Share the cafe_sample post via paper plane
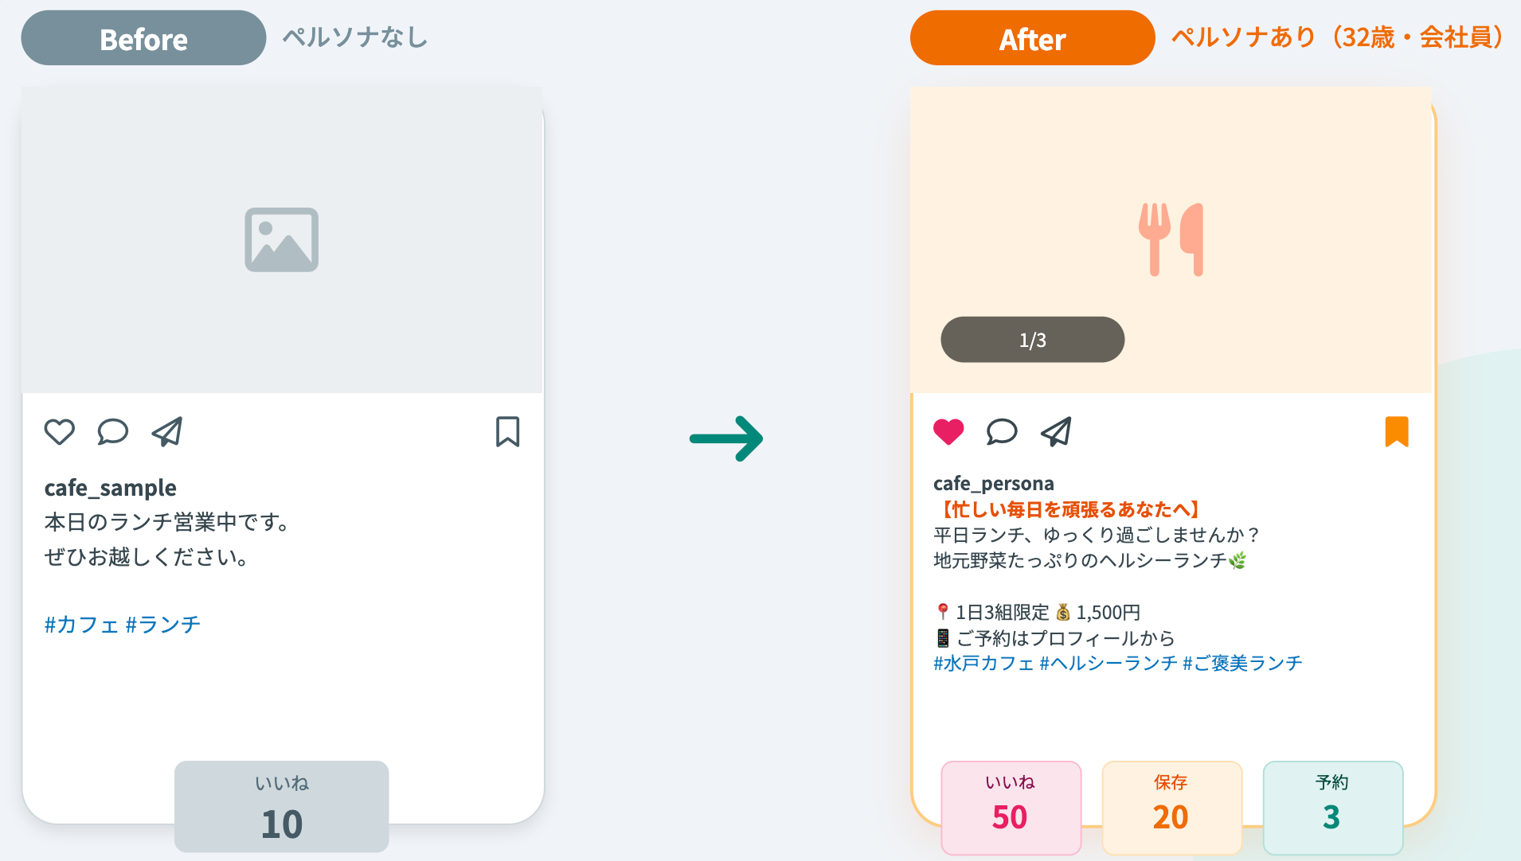Image resolution: width=1521 pixels, height=861 pixels. tap(167, 431)
